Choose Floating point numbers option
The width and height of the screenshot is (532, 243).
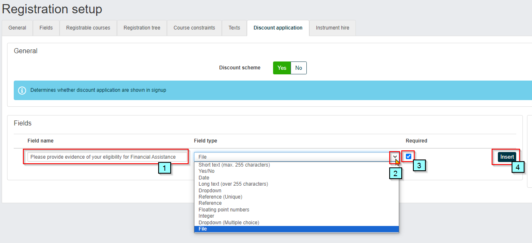(x=296, y=210)
